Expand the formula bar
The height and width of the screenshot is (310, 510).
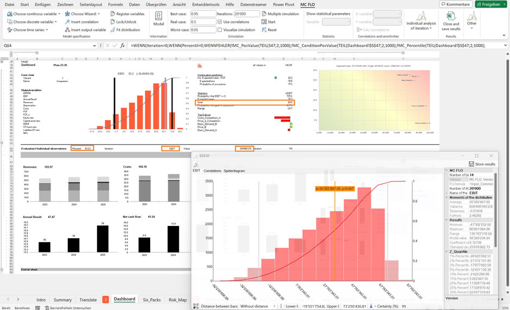[x=505, y=46]
